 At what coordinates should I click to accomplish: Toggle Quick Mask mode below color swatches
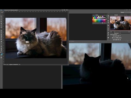(1, 56)
